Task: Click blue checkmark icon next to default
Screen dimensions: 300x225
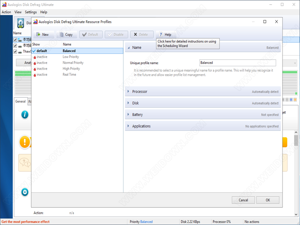Action: (34, 51)
